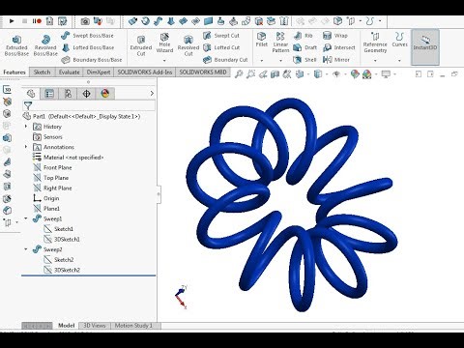This screenshot has width=464, height=348.
Task: Select Origin in the feature tree
Action: [x=46, y=198]
